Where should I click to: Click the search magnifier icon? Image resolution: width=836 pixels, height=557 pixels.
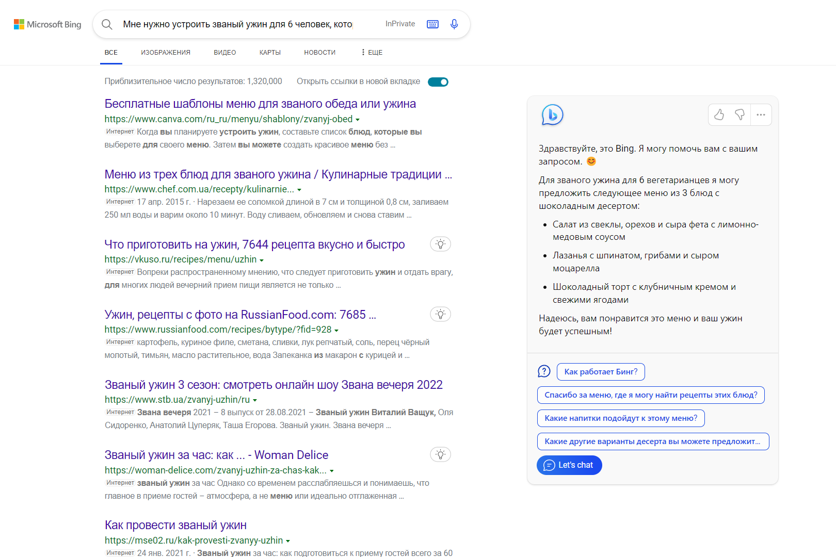tap(107, 24)
